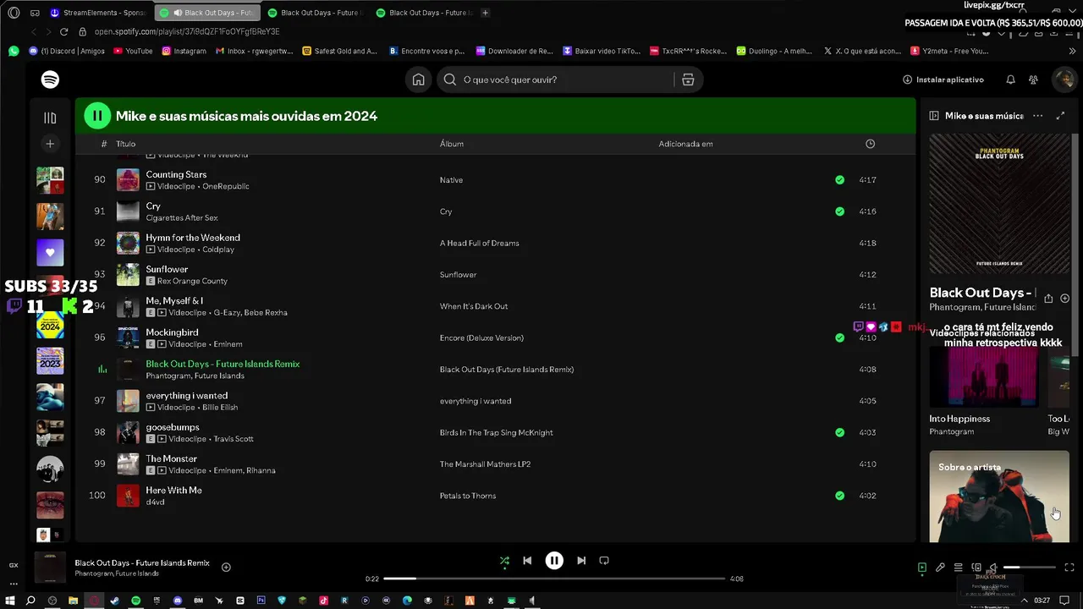The image size is (1083, 609).
Task: Sort by the Adicionada em column header
Action: (685, 144)
